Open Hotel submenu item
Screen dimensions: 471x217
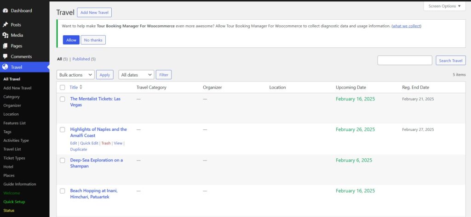(x=8, y=167)
